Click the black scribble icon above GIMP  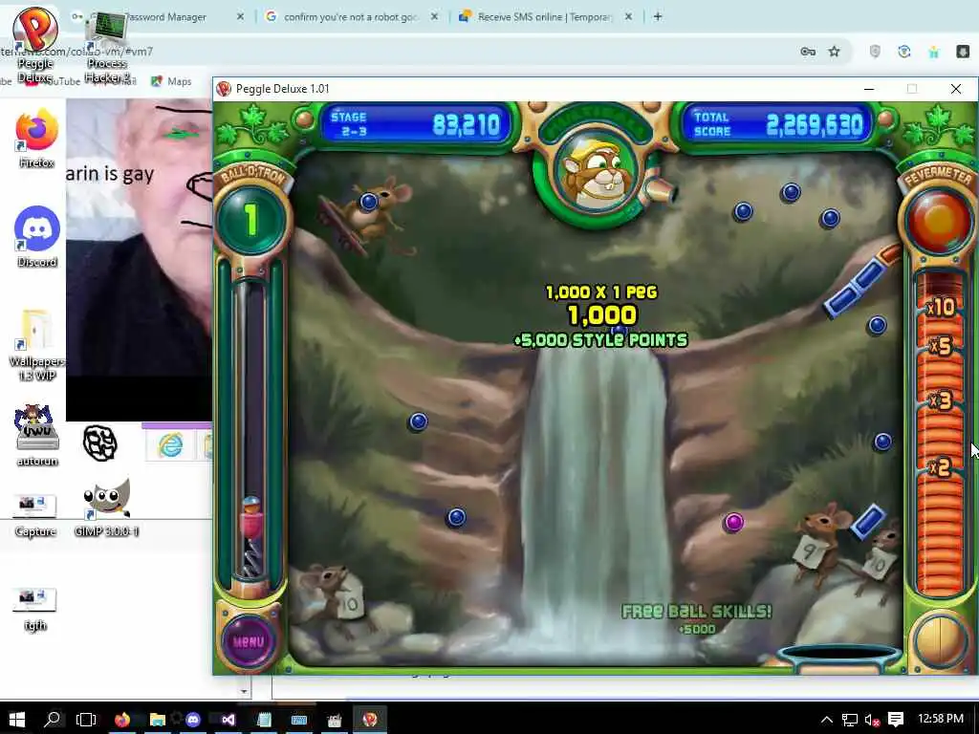pyautogui.click(x=99, y=443)
